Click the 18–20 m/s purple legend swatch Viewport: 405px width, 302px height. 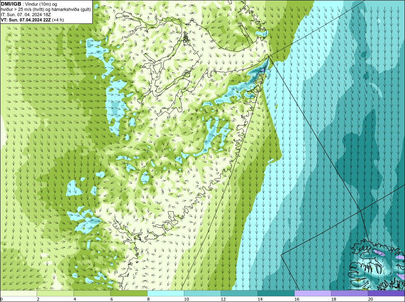(x=350, y=294)
